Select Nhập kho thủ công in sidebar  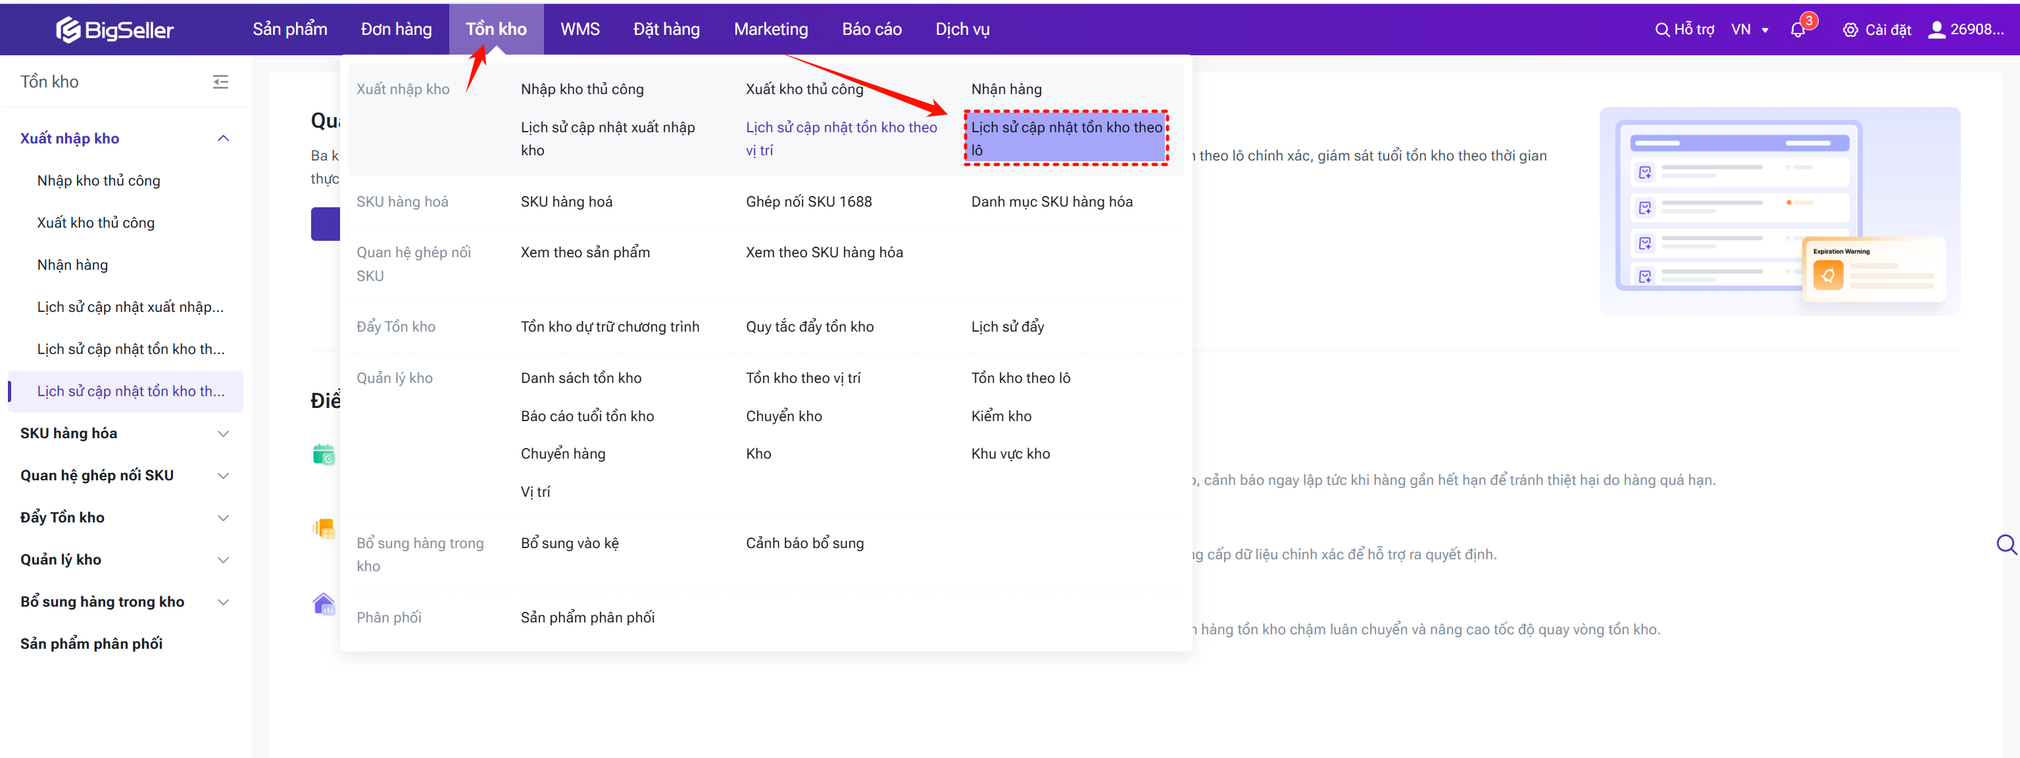(x=99, y=180)
